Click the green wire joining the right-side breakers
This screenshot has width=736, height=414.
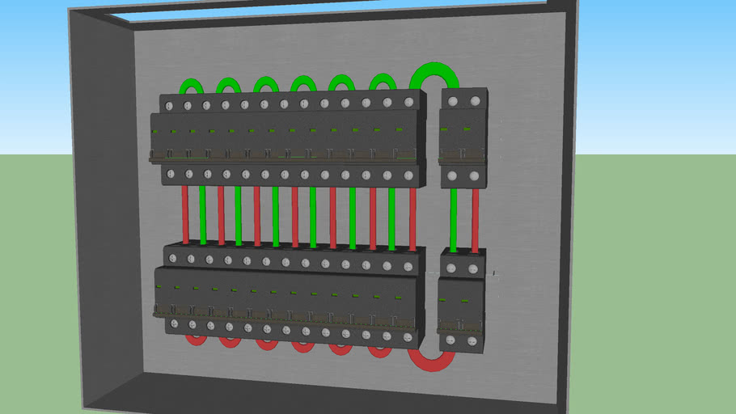453,218
